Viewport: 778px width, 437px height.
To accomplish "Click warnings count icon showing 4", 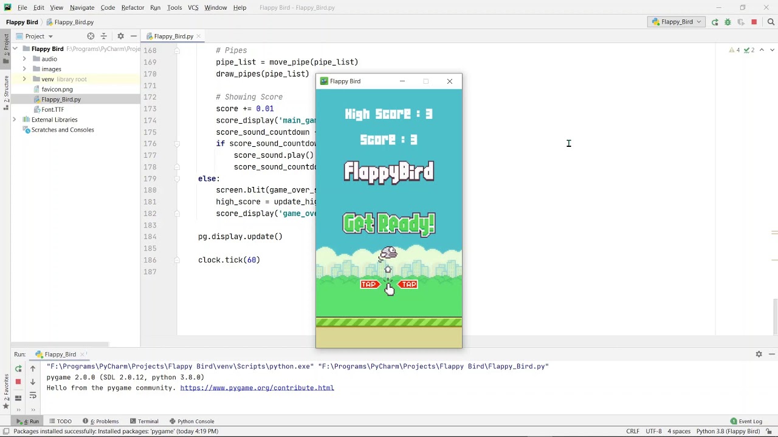I will [x=735, y=50].
